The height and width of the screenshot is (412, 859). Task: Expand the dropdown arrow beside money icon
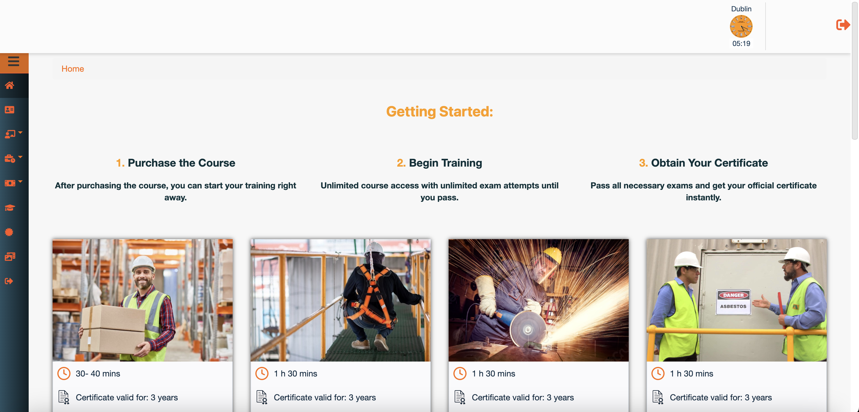[20, 181]
